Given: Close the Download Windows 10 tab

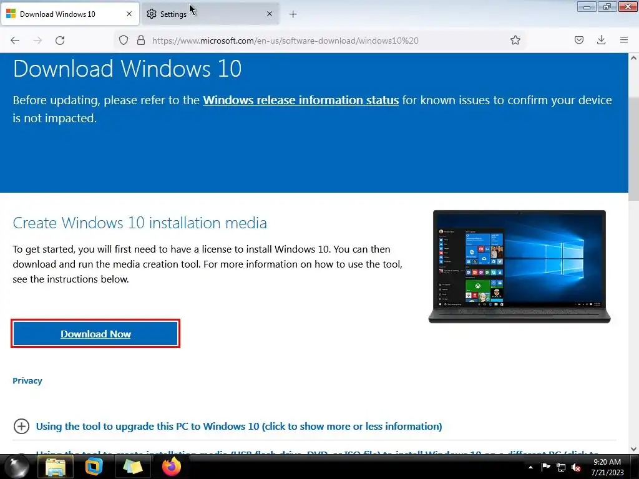Looking at the screenshot, I should [129, 14].
